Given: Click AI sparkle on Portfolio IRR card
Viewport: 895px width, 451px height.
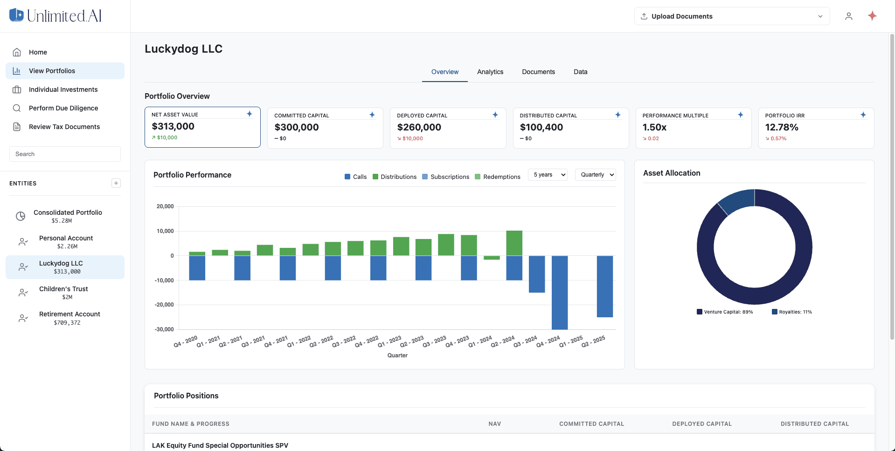Looking at the screenshot, I should click(x=863, y=115).
